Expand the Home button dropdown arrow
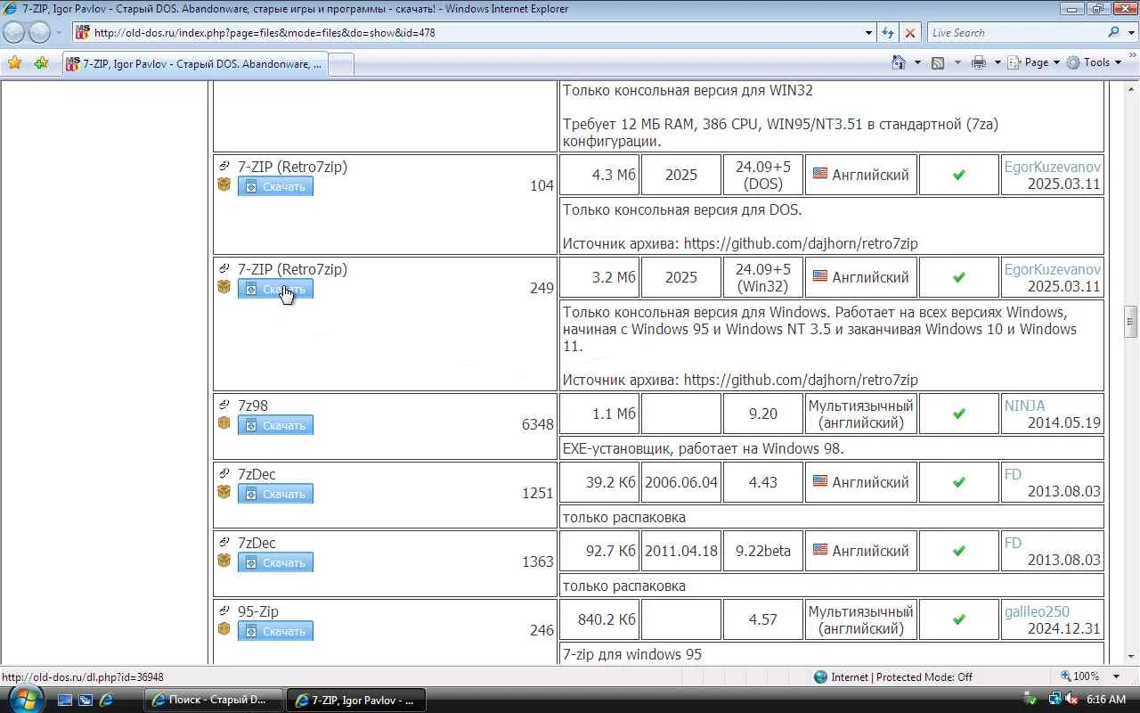The width and height of the screenshot is (1140, 713). (917, 62)
